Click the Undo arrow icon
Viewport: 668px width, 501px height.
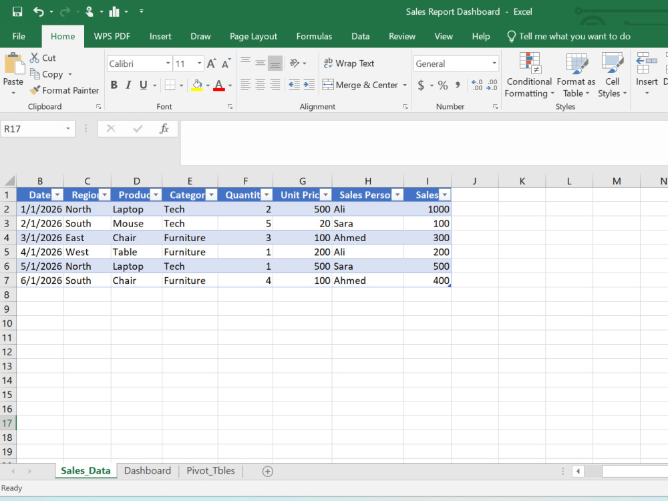click(x=38, y=11)
